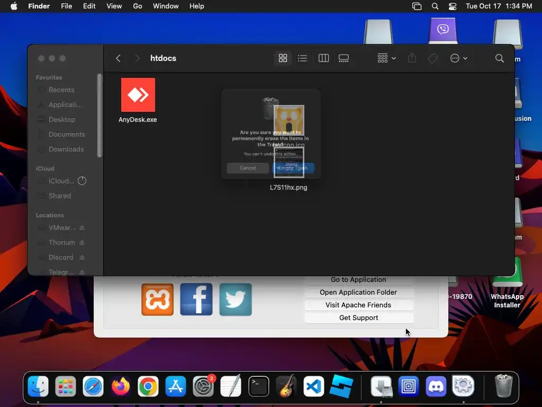Click the Twitter icon in XAMPP window
The width and height of the screenshot is (542, 407).
tap(236, 300)
